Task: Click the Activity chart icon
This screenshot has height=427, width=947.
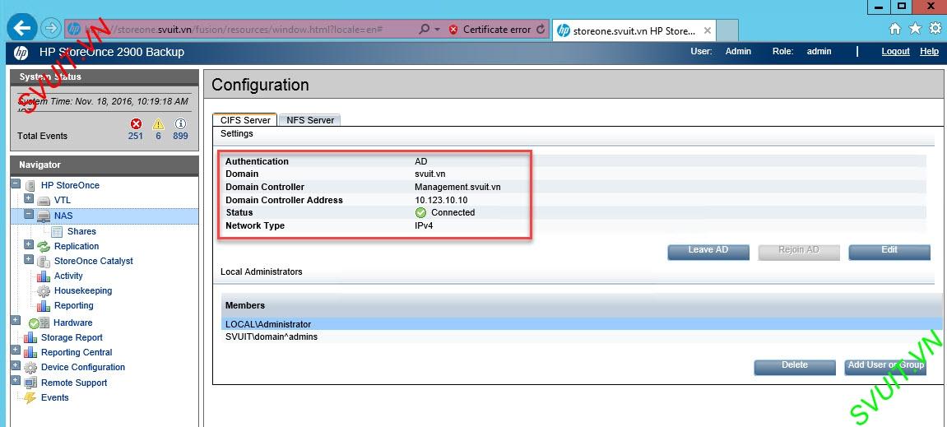Action: click(x=44, y=276)
